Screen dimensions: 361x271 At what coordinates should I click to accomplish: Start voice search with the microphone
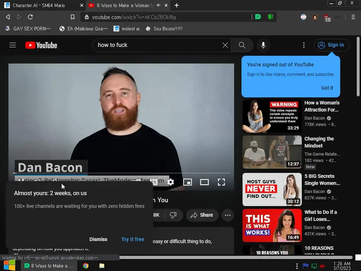point(263,45)
